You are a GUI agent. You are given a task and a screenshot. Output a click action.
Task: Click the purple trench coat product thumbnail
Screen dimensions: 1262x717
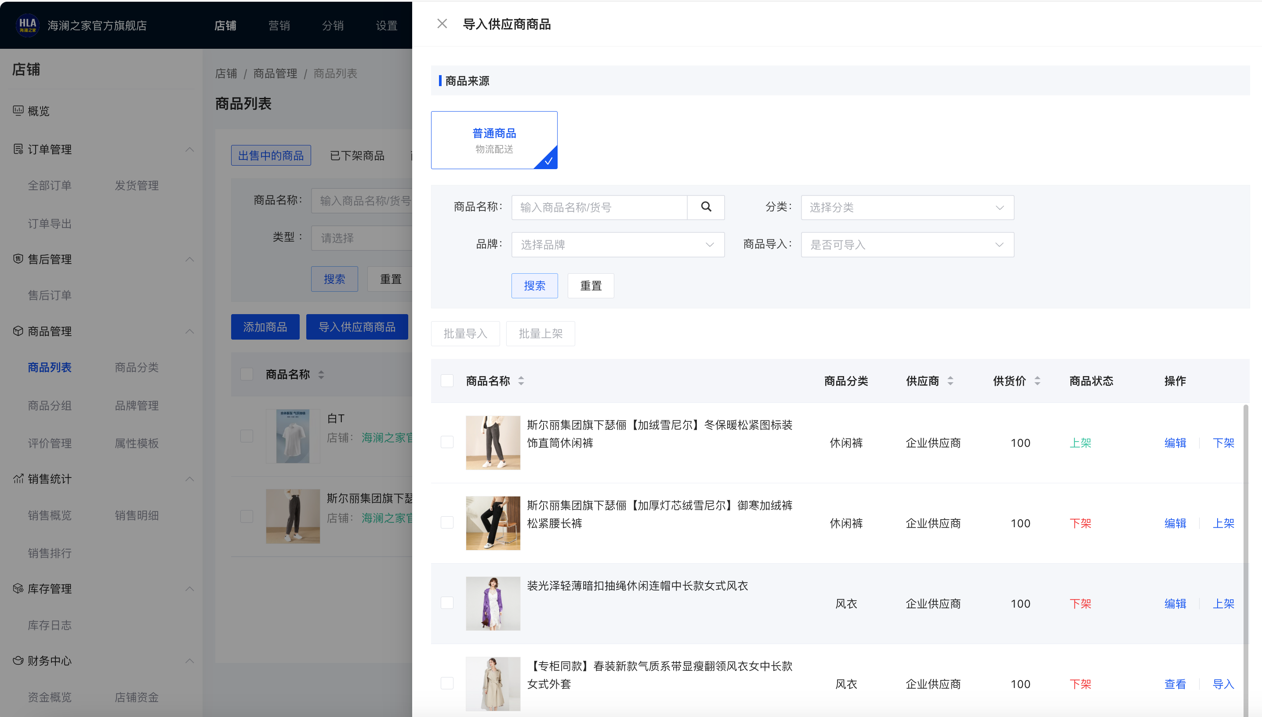493,603
